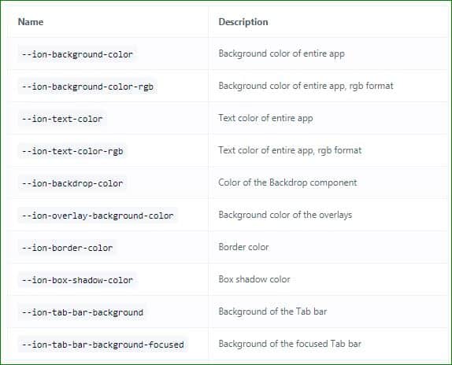Click the --ion-backdrop-color variable name

click(72, 183)
